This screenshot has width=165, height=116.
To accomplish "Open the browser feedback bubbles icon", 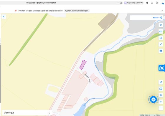I will pos(157,3).
